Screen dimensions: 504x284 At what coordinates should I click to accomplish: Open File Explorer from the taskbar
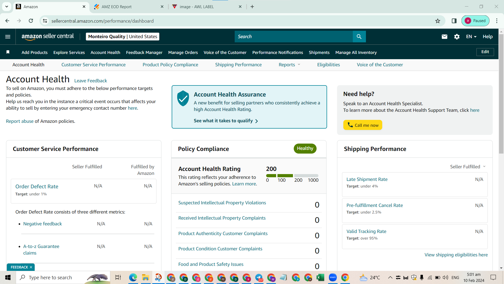click(145, 277)
